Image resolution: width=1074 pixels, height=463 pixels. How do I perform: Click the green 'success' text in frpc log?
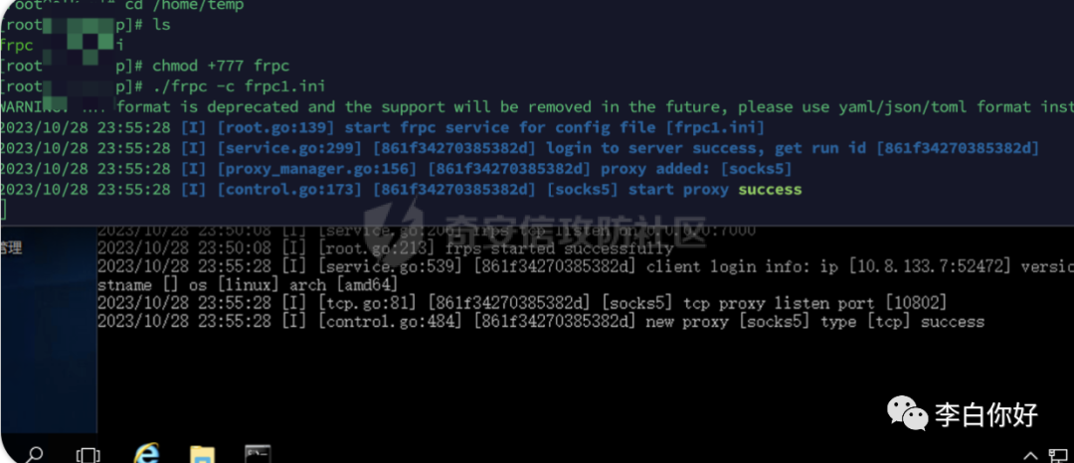770,190
